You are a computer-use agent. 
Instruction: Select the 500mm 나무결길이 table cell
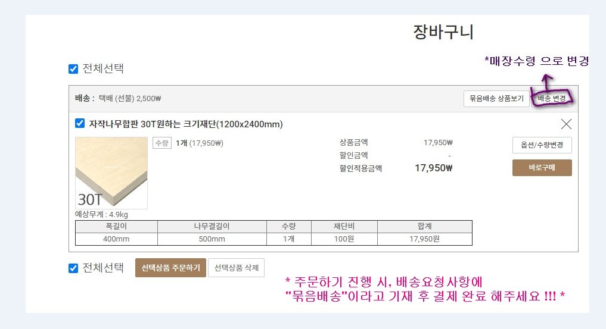212,239
